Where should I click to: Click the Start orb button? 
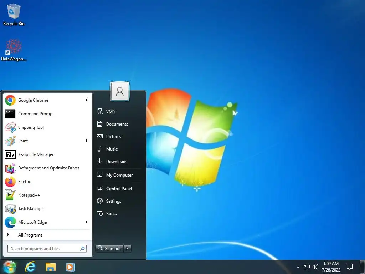tap(10, 267)
